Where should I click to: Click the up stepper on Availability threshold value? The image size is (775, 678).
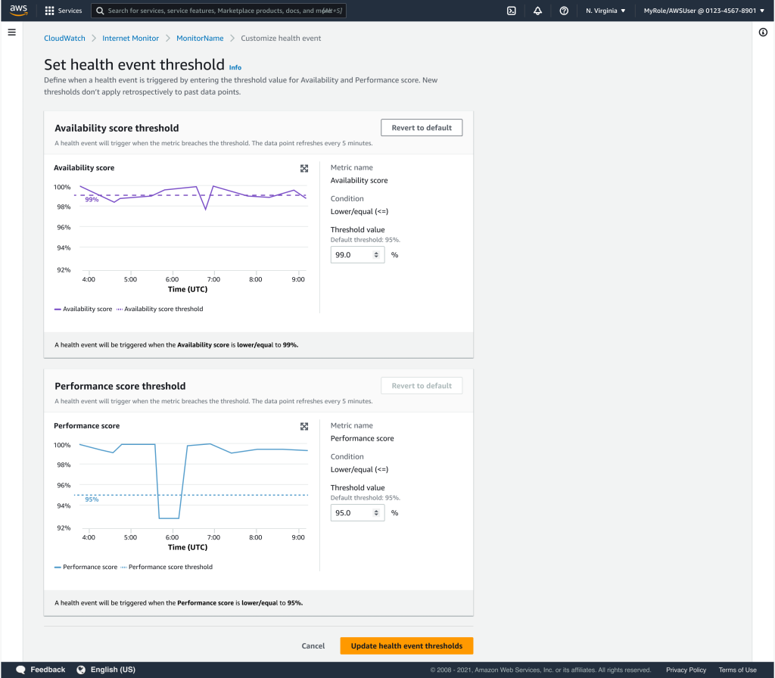coord(376,251)
